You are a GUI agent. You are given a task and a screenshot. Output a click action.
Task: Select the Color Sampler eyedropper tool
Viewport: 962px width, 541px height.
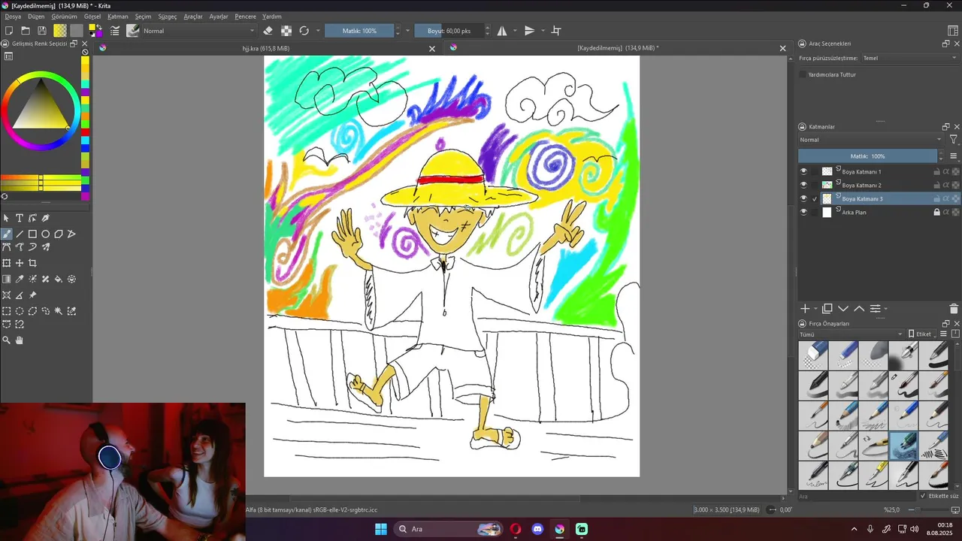click(x=20, y=280)
